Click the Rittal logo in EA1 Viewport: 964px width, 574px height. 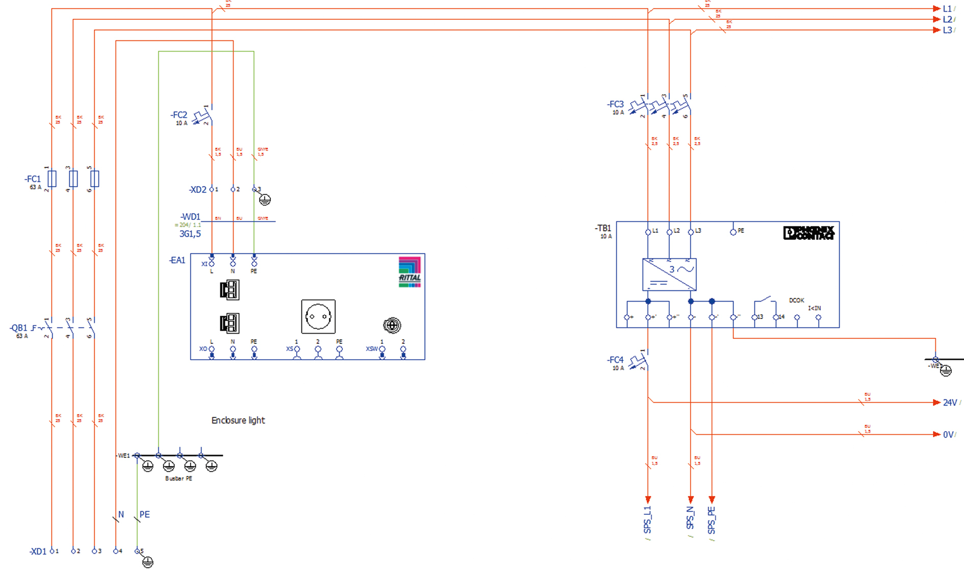(410, 272)
